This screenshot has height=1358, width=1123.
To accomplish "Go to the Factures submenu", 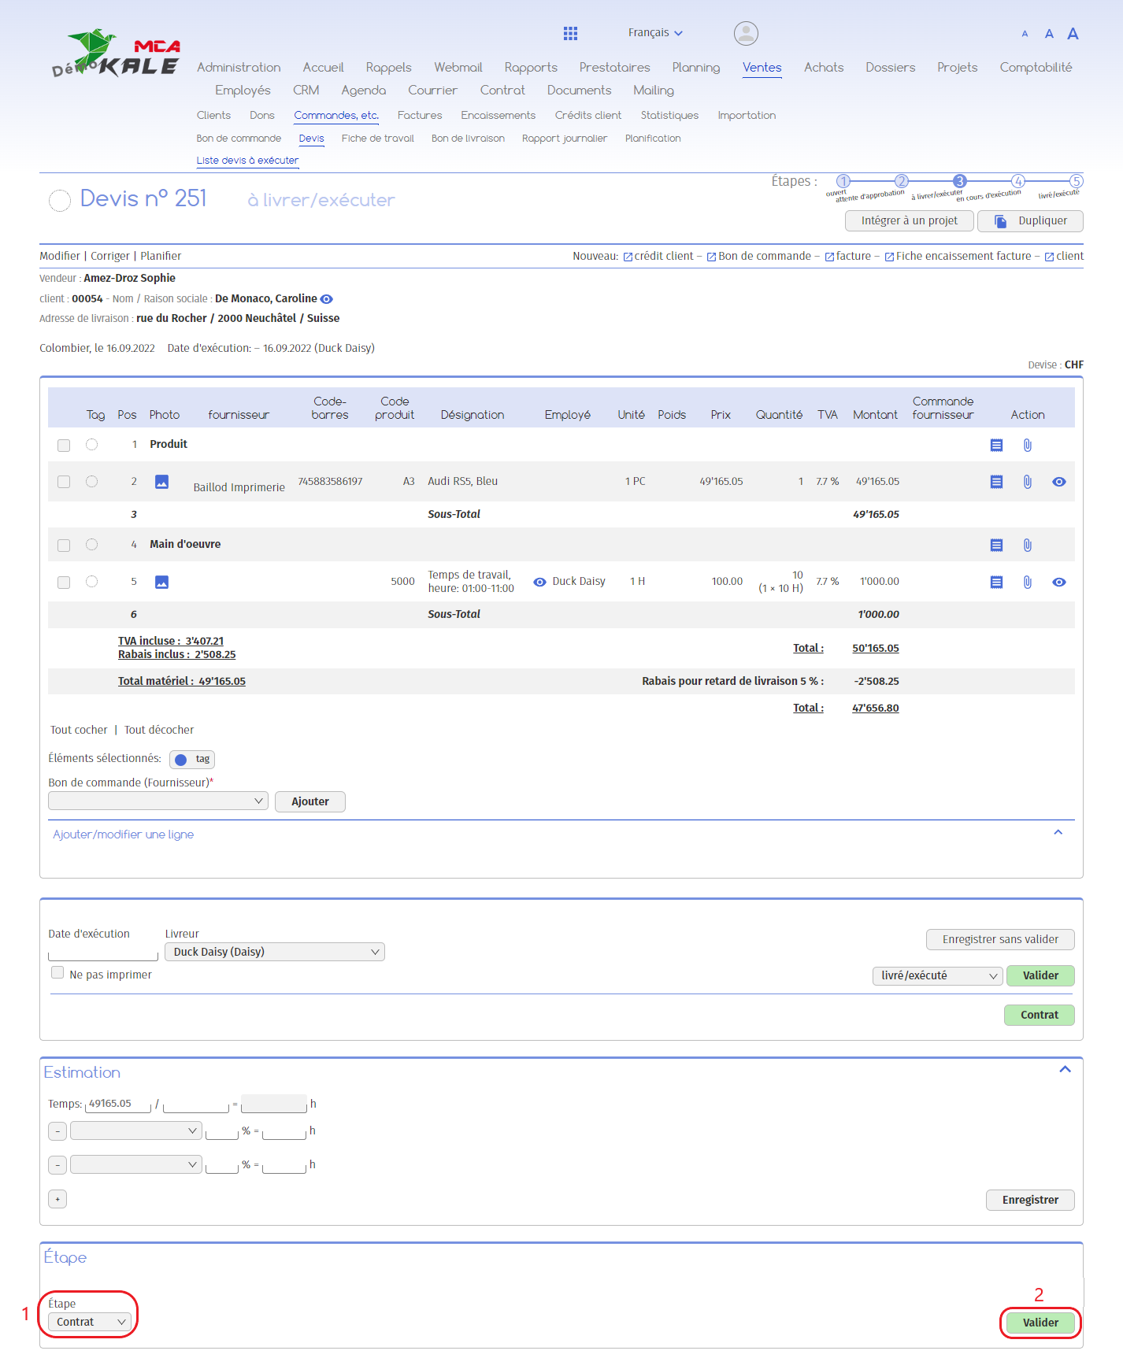I will [419, 116].
